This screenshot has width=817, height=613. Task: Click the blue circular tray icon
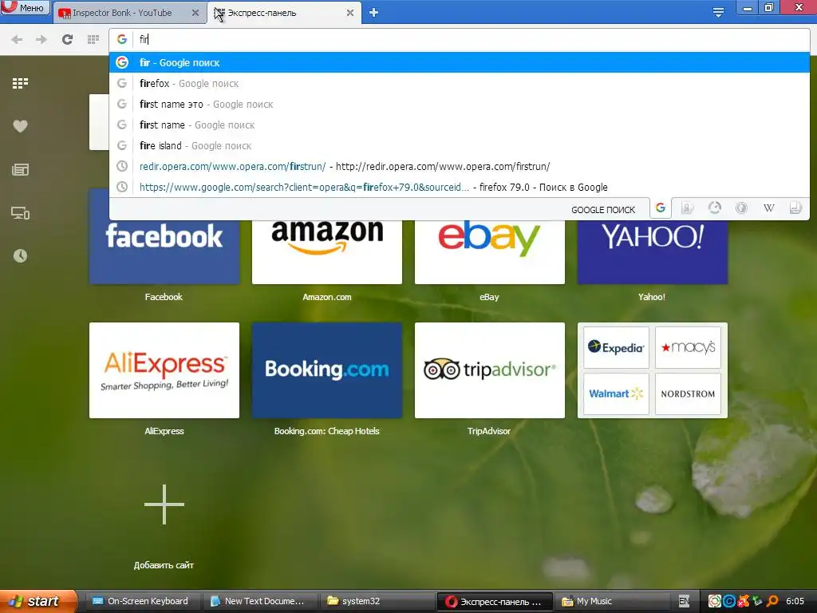[729, 601]
